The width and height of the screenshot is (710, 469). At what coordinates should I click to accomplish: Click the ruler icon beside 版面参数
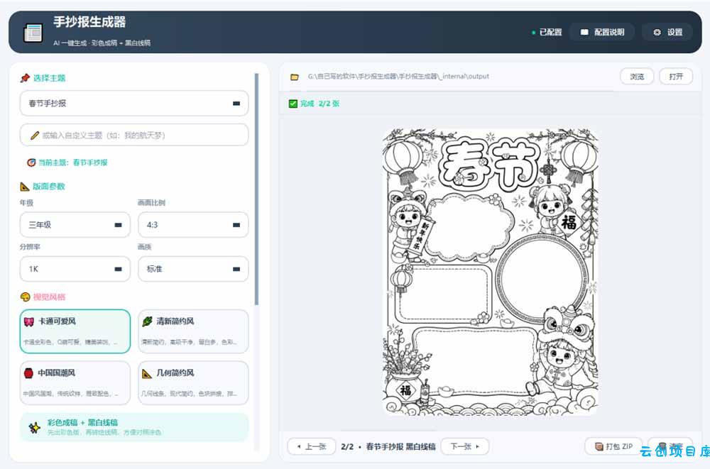point(25,186)
